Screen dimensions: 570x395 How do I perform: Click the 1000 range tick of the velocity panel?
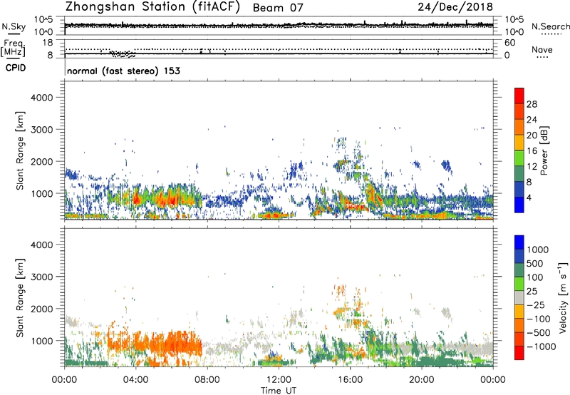tap(42, 341)
